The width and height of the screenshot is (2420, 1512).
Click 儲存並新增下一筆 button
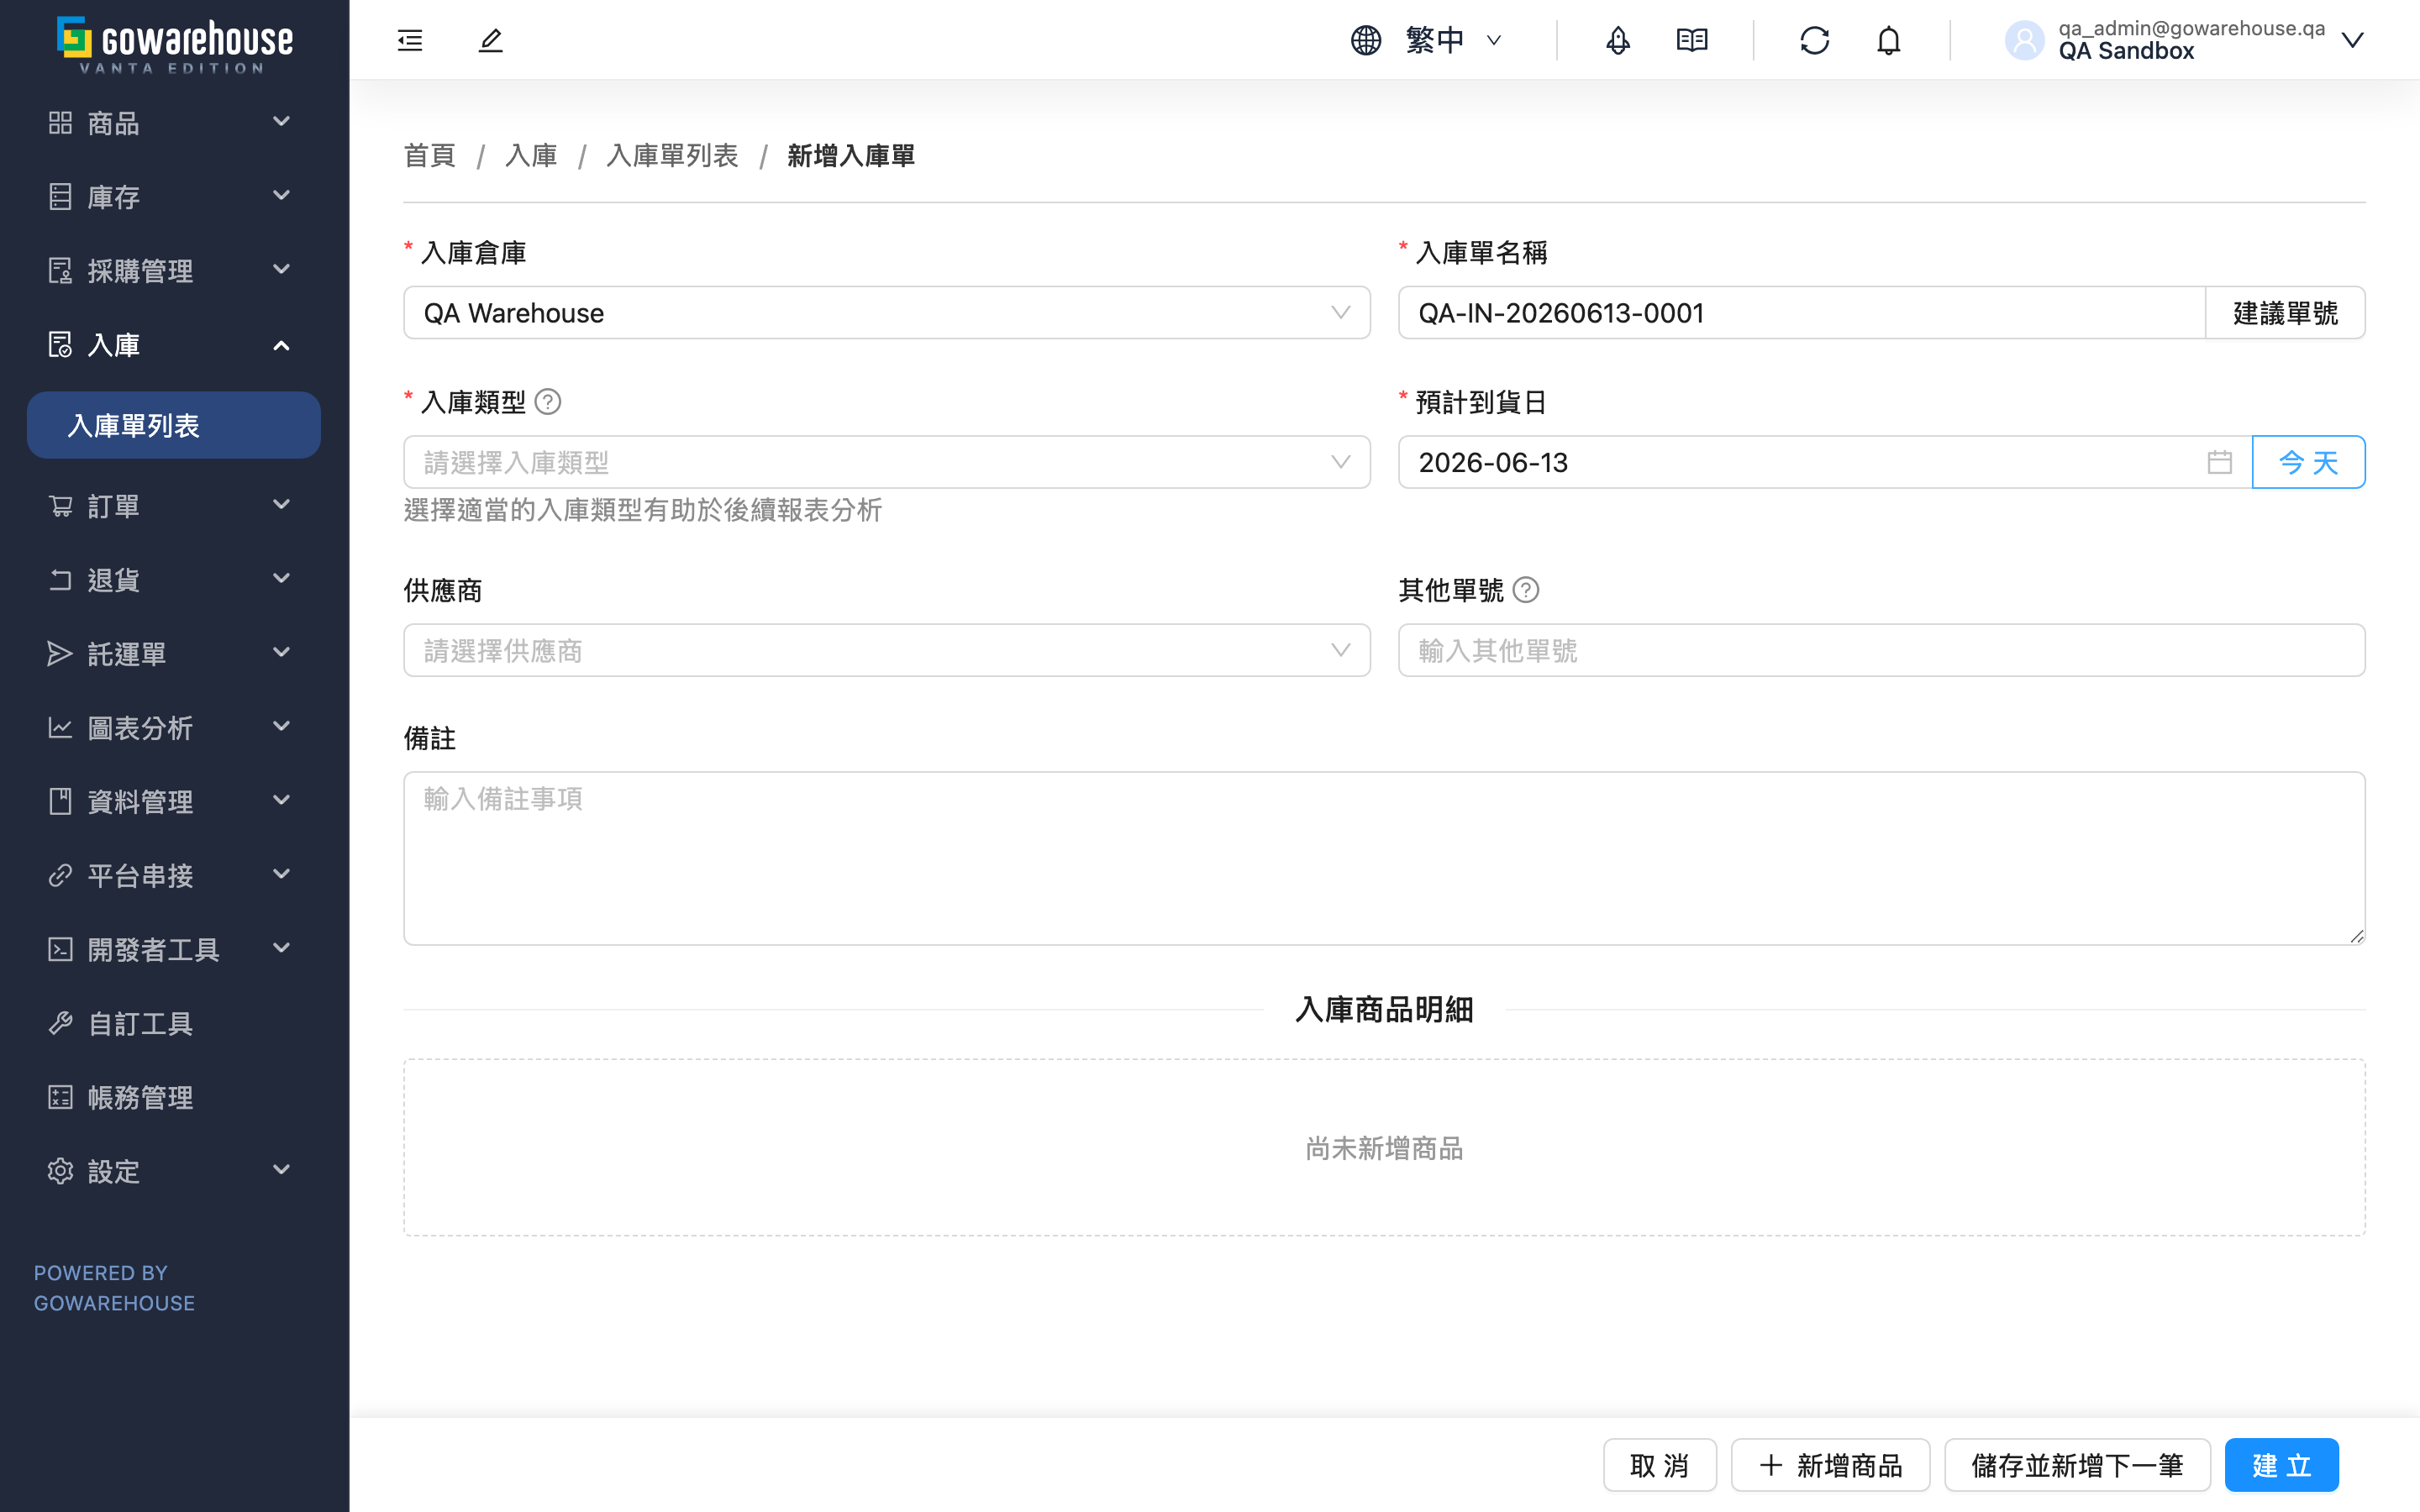tap(2077, 1465)
